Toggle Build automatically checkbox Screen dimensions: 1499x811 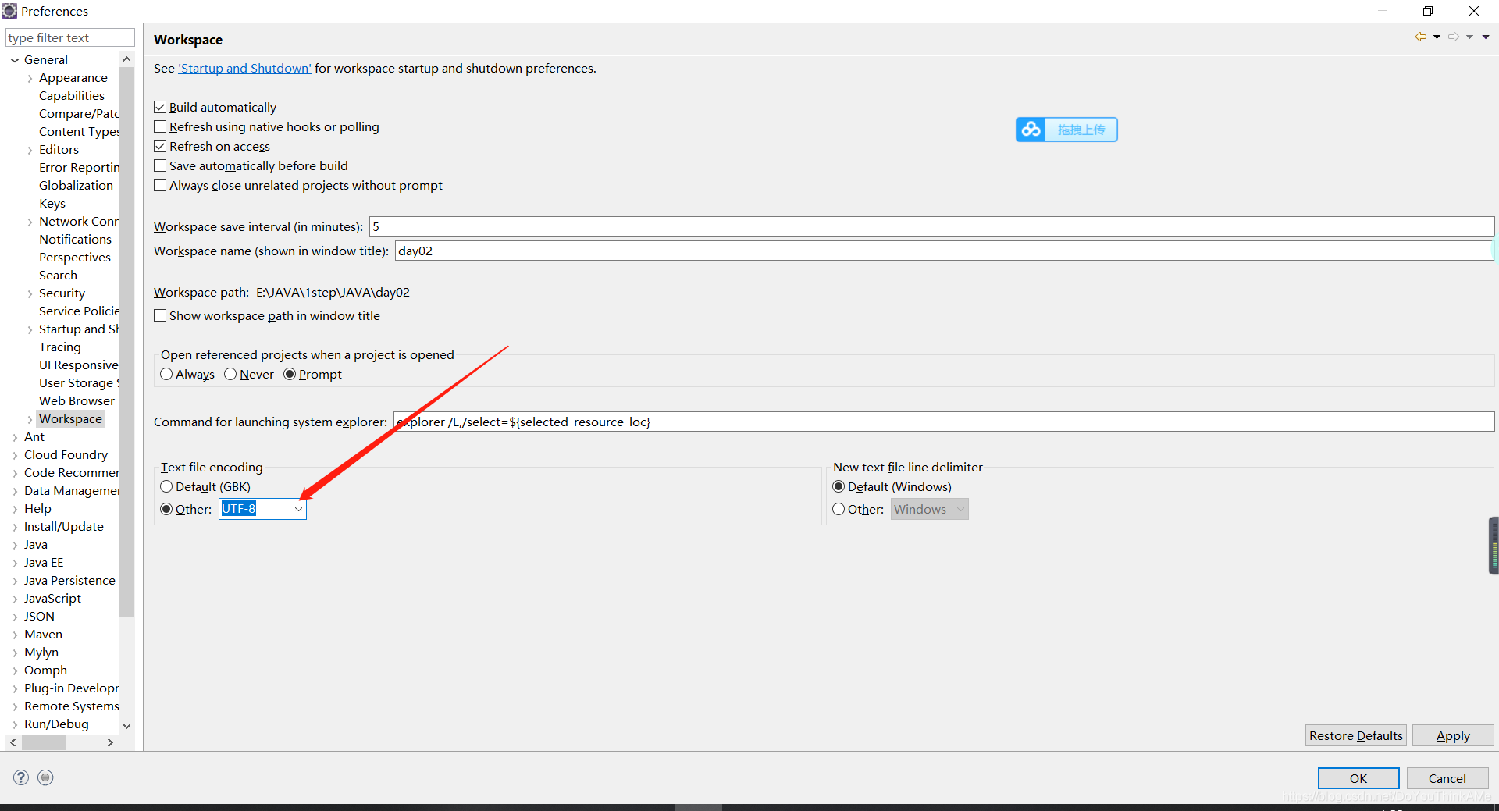tap(160, 107)
